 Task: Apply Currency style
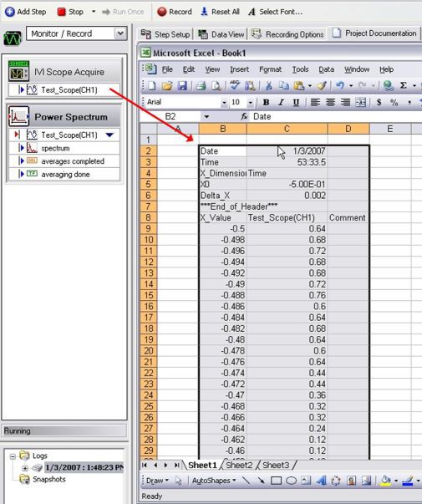[379, 103]
